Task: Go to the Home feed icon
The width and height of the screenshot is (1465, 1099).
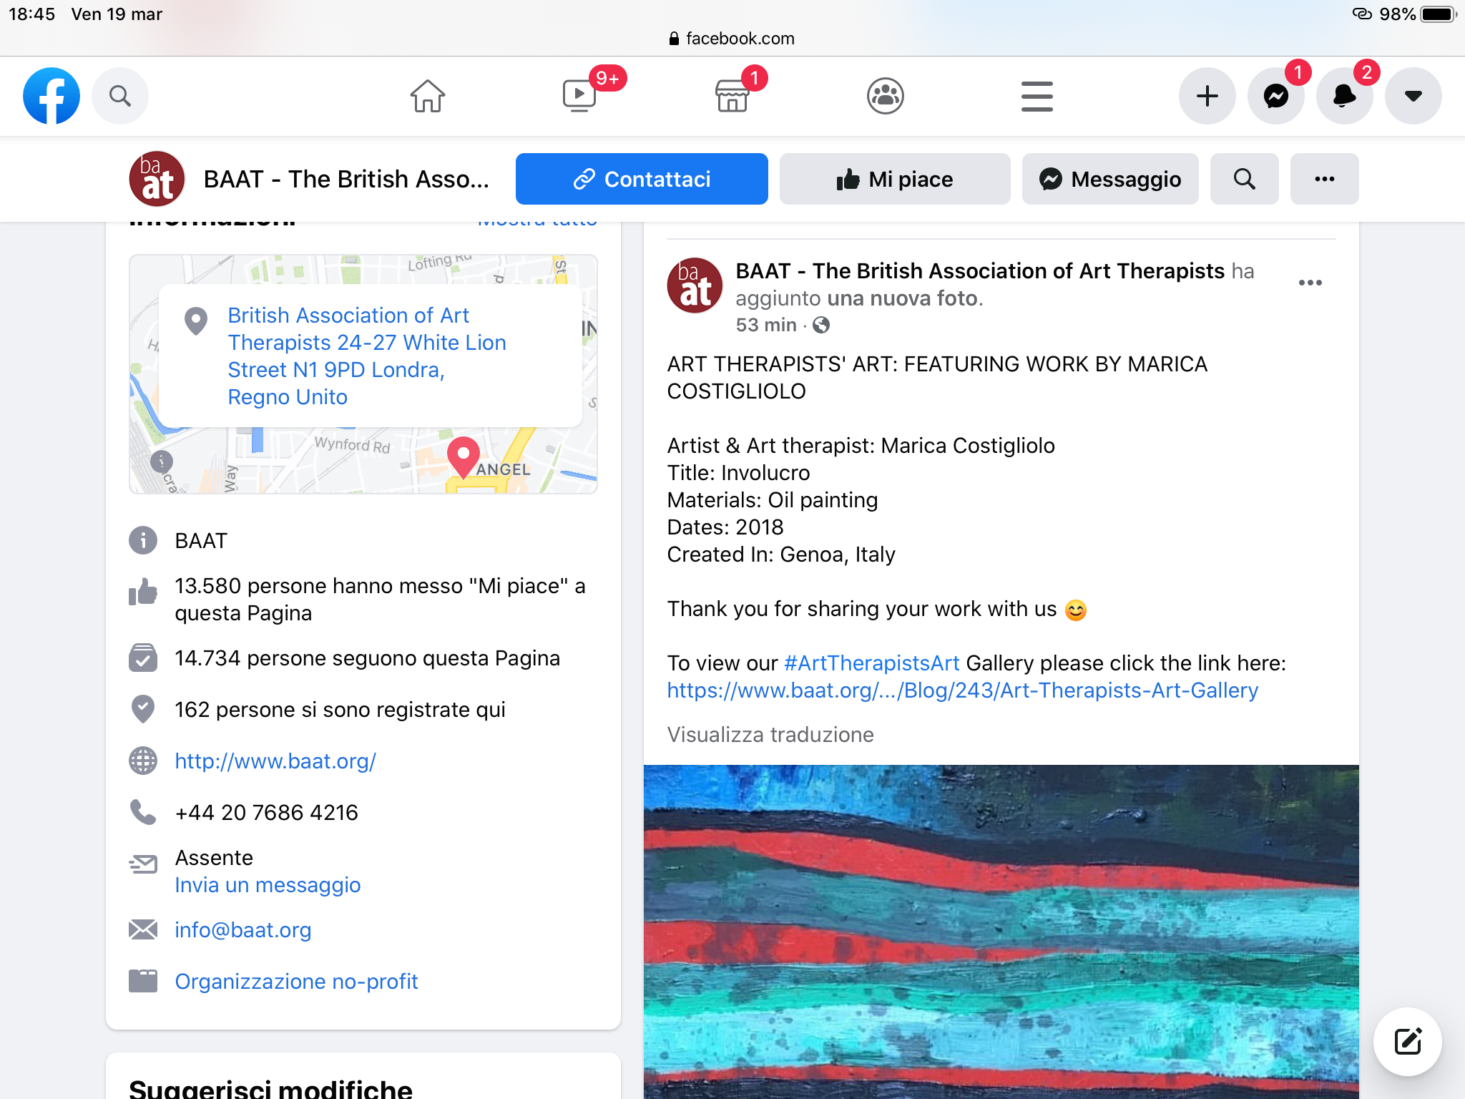Action: [428, 96]
